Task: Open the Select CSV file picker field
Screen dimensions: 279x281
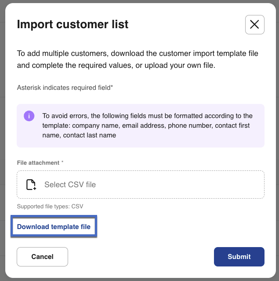Action: (x=141, y=185)
